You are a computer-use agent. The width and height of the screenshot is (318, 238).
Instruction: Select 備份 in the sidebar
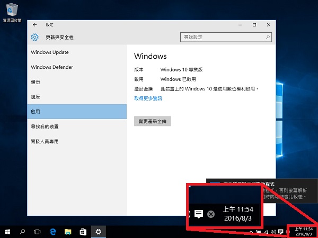point(77,82)
